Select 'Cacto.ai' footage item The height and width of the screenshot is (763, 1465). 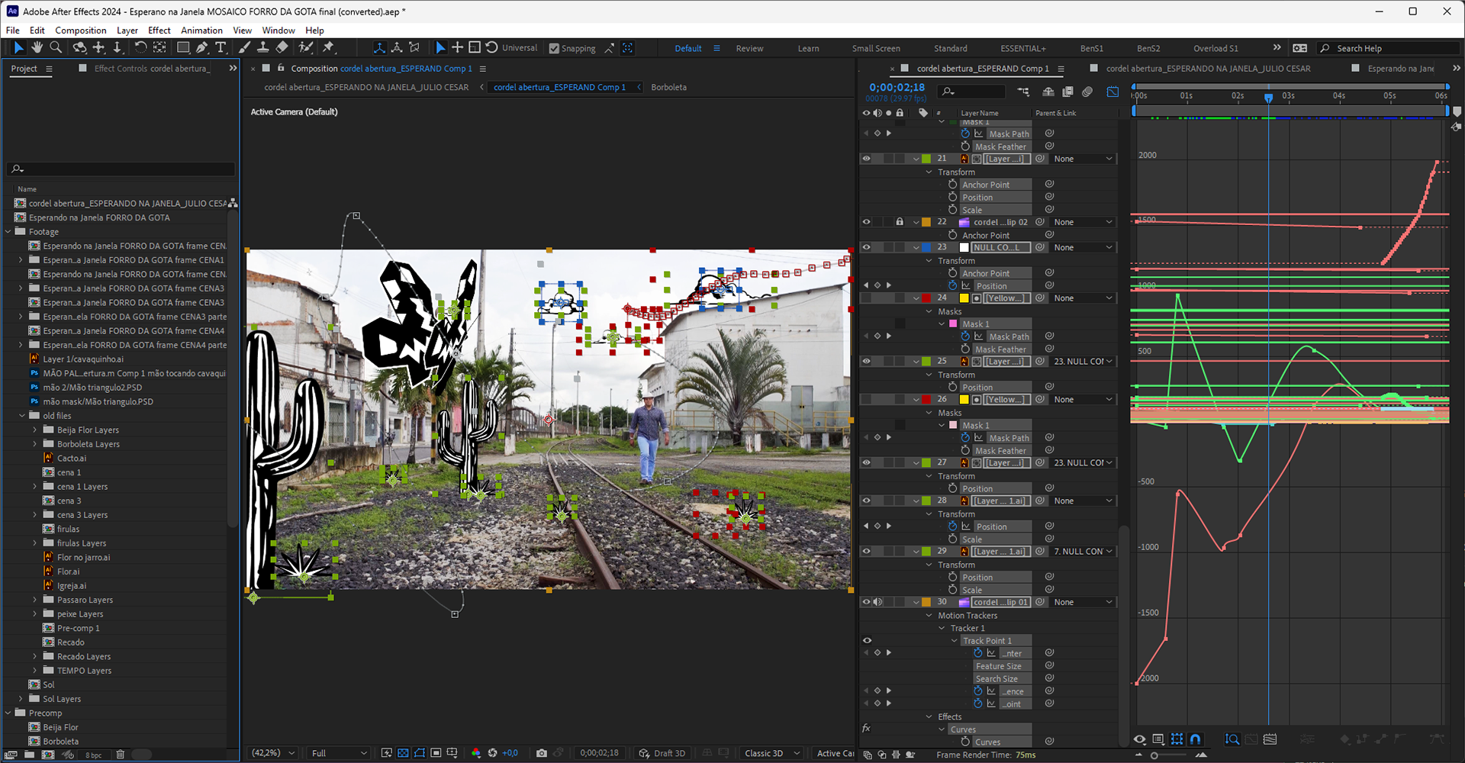(72, 459)
